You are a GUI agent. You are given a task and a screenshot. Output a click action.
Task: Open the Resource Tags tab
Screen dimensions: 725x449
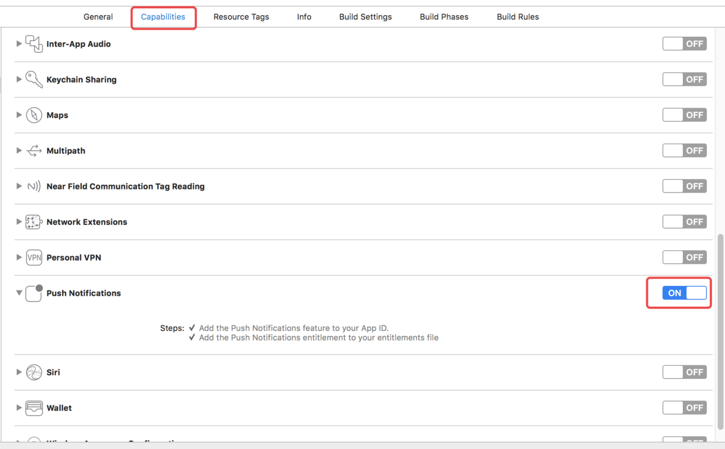[241, 17]
